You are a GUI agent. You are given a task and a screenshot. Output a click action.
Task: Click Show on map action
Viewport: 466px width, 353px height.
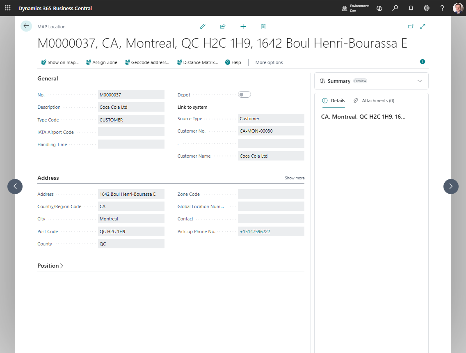[x=60, y=62]
